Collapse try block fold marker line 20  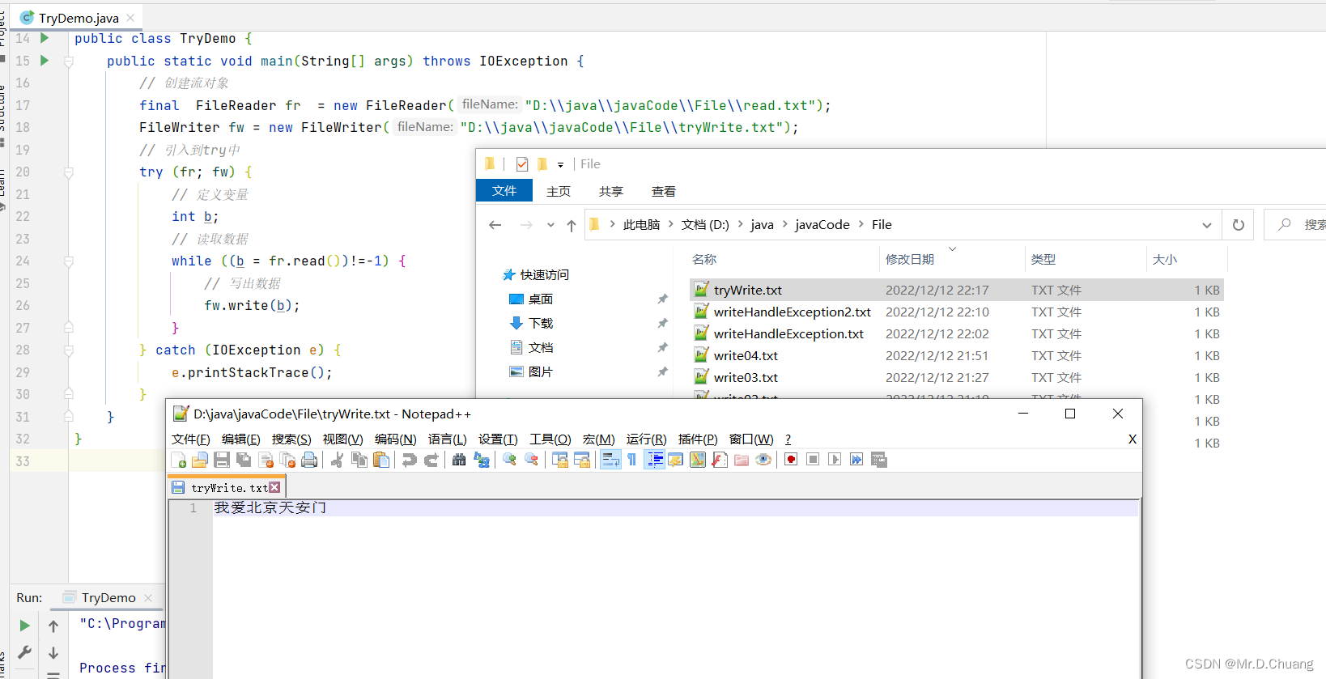(x=69, y=172)
